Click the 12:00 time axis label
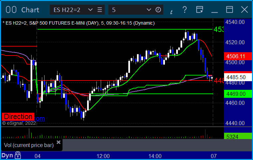Image resolution: width=253 pixels, height=160 pixels. (103, 156)
